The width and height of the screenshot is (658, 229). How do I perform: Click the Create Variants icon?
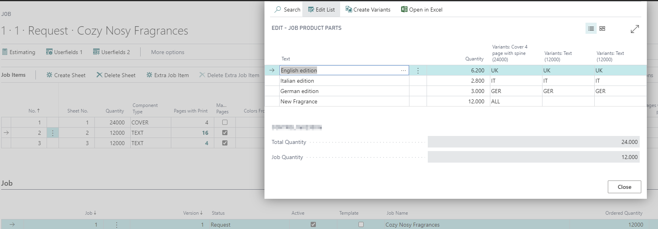click(x=349, y=9)
